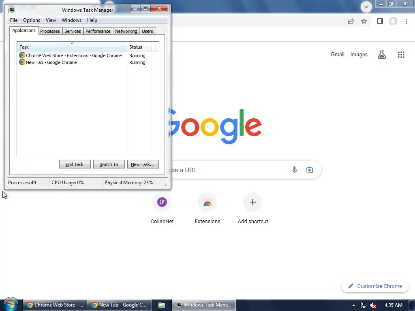Click the Running status of Chrome Web Store task
The height and width of the screenshot is (311, 415).
137,55
